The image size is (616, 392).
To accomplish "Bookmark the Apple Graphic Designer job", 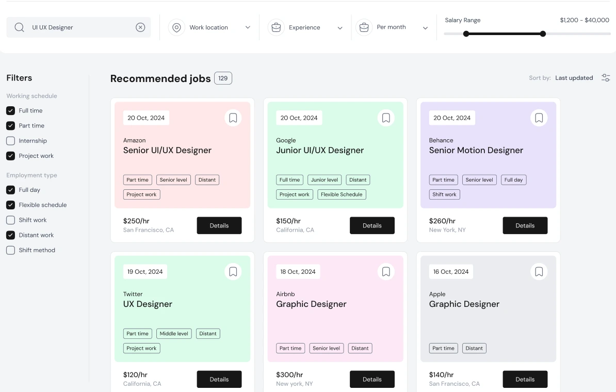I will [539, 272].
